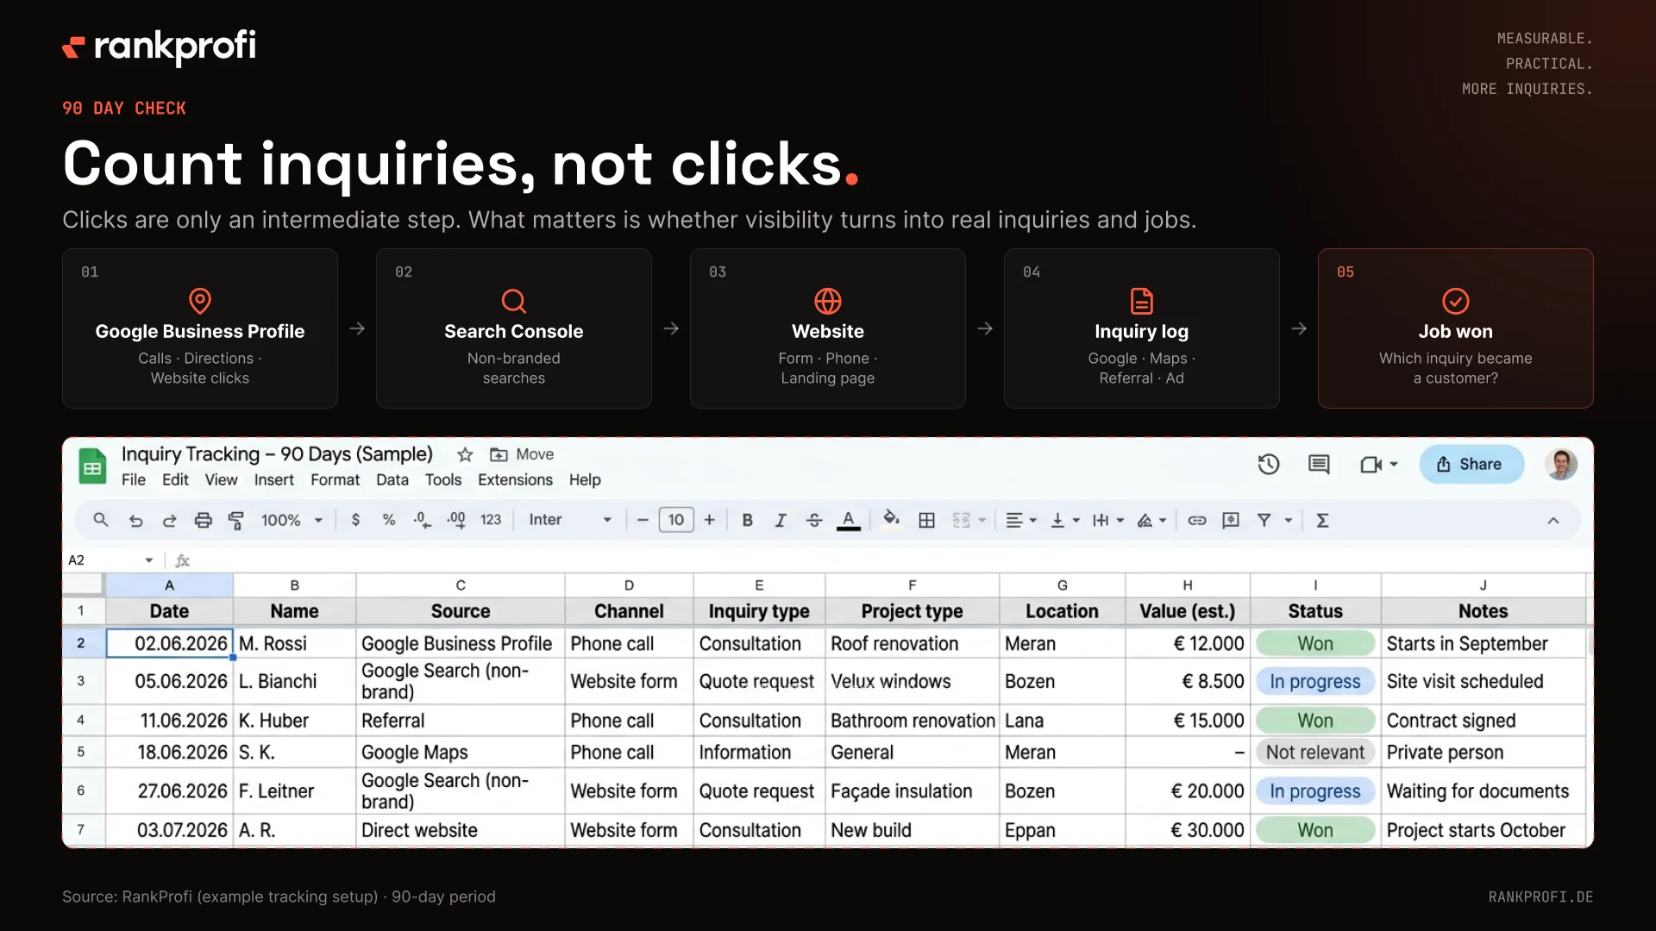Viewport: 1656px width, 931px height.
Task: Open the fill color picker
Action: 892,519
